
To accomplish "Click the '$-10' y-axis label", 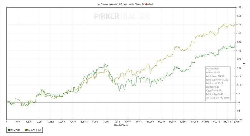I will [239, 120].
